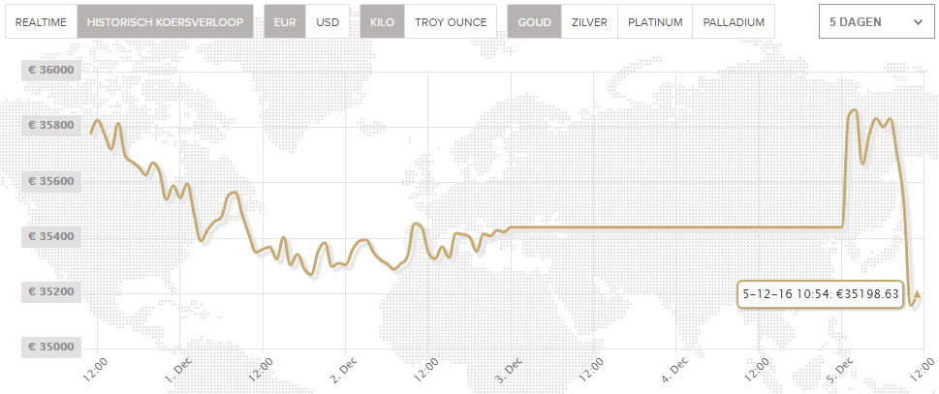Click the € 35400 axis label

(51, 237)
